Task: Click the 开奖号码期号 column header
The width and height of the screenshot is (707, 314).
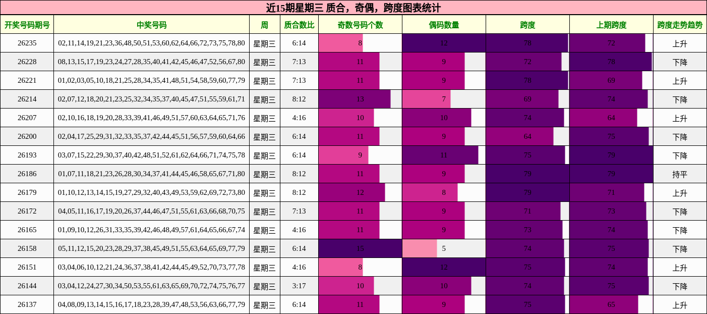Action: pos(27,24)
